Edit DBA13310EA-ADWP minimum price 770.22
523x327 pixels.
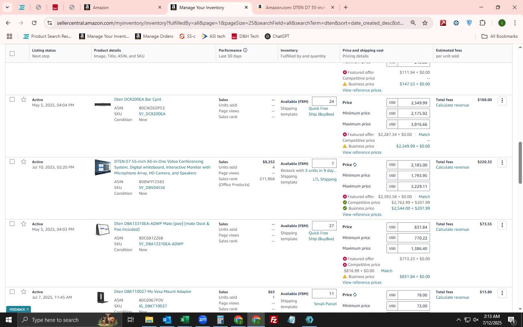coord(414,238)
